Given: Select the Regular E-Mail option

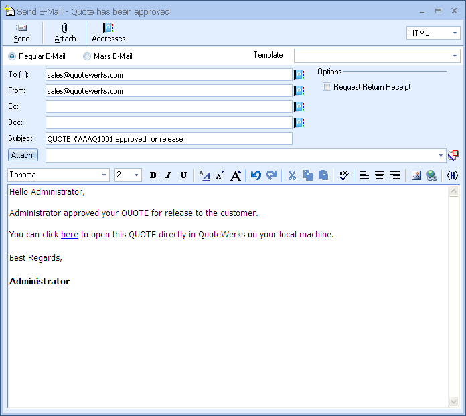Looking at the screenshot, I should 12,56.
